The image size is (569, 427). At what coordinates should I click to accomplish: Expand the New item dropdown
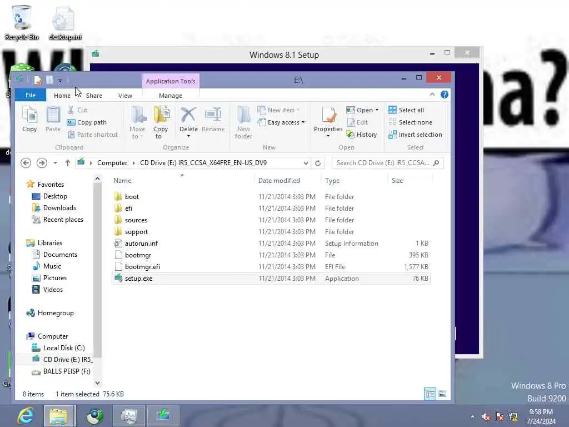coord(298,110)
